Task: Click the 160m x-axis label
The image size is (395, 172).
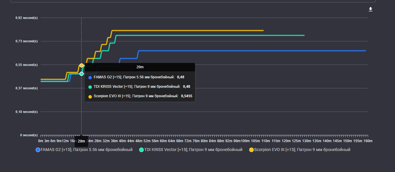Action: point(368,141)
